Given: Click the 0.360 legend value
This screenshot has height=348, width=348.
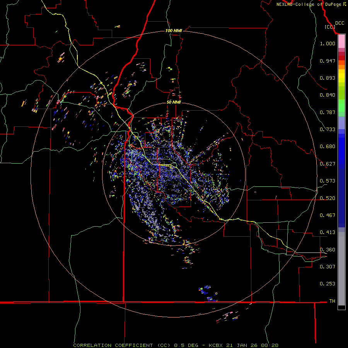Looking at the screenshot, I should point(328,250).
